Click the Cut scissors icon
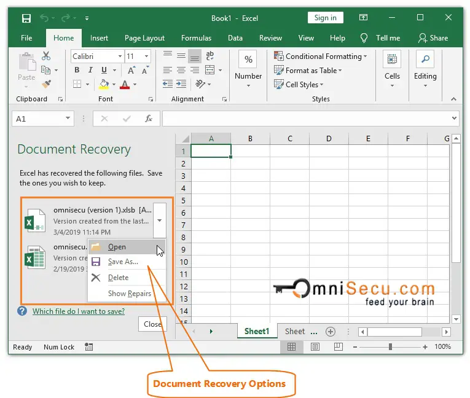470x398 pixels. [46, 56]
